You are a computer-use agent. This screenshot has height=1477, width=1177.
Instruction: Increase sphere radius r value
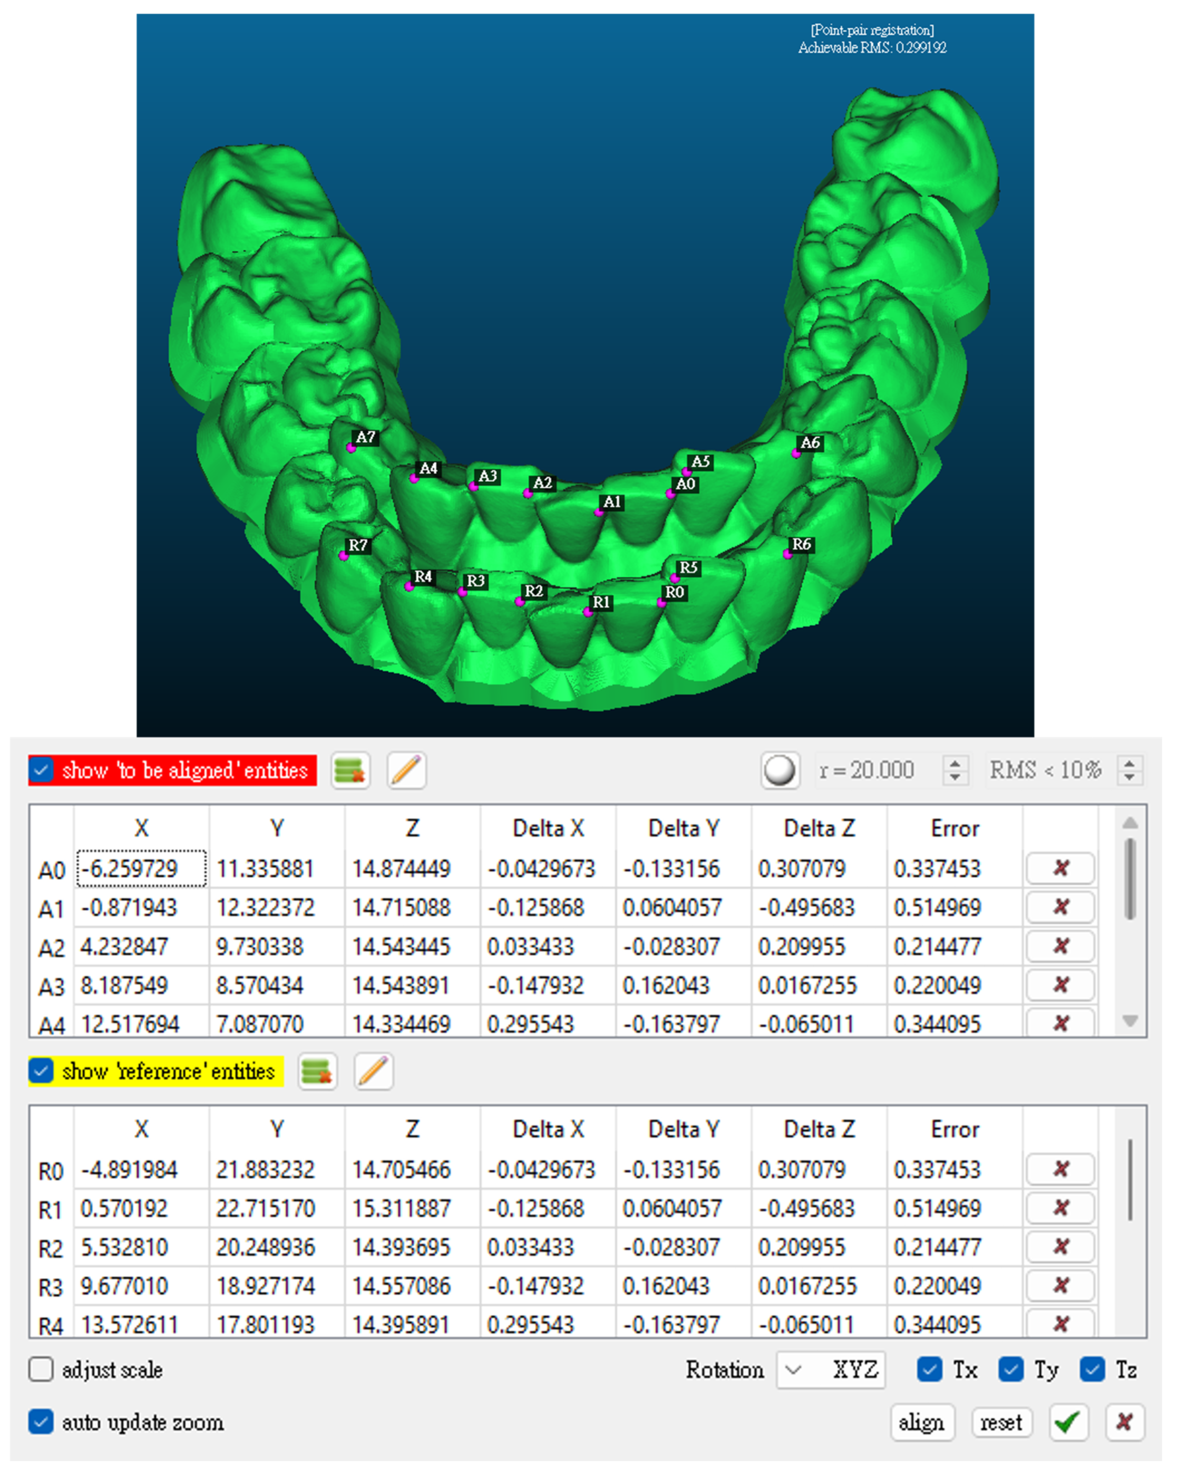(x=955, y=763)
